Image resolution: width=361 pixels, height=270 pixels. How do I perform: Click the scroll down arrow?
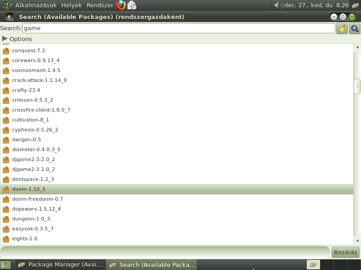(357, 241)
